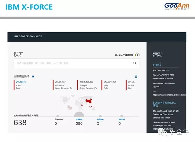
Task: Open Security Intelligence blog heading
Action: click(164, 104)
